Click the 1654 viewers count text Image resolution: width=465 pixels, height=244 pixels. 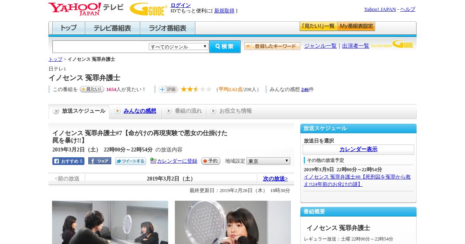(111, 89)
